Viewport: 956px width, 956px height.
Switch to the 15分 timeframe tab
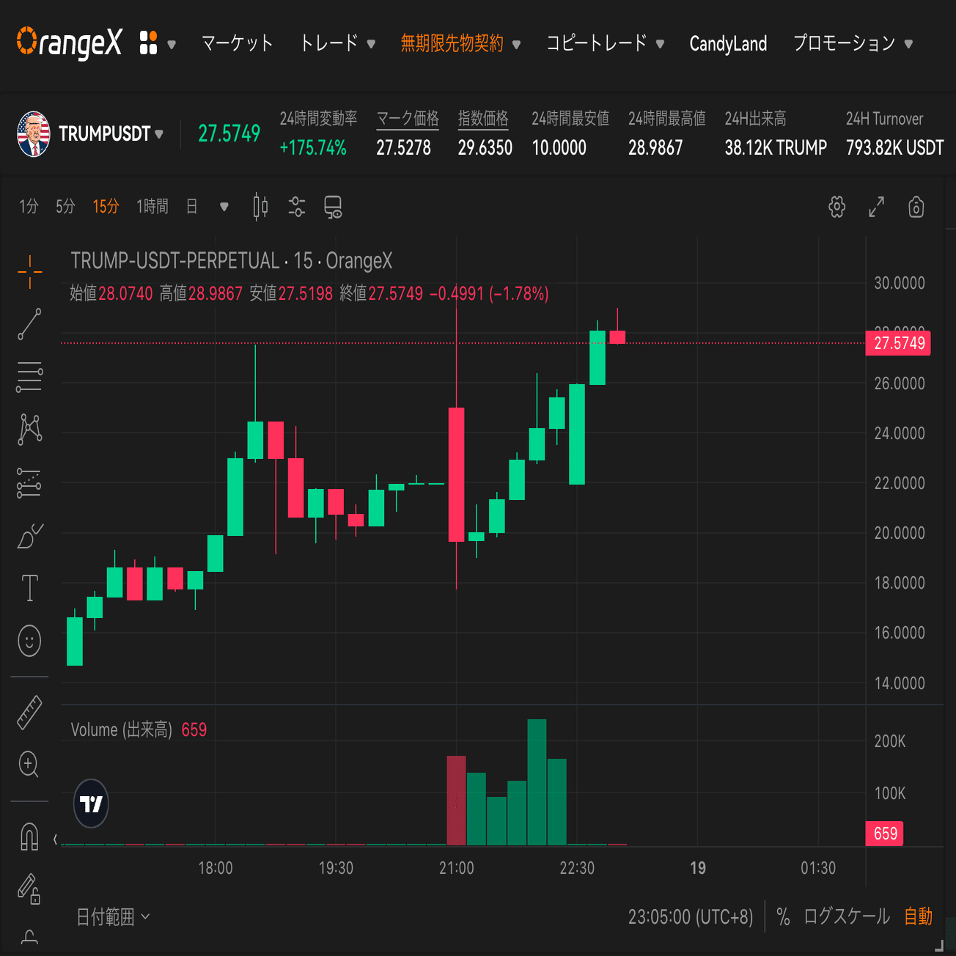point(106,206)
